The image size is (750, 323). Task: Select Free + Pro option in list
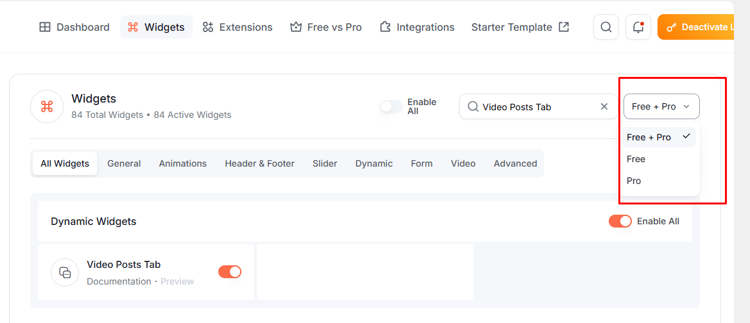pyautogui.click(x=659, y=137)
